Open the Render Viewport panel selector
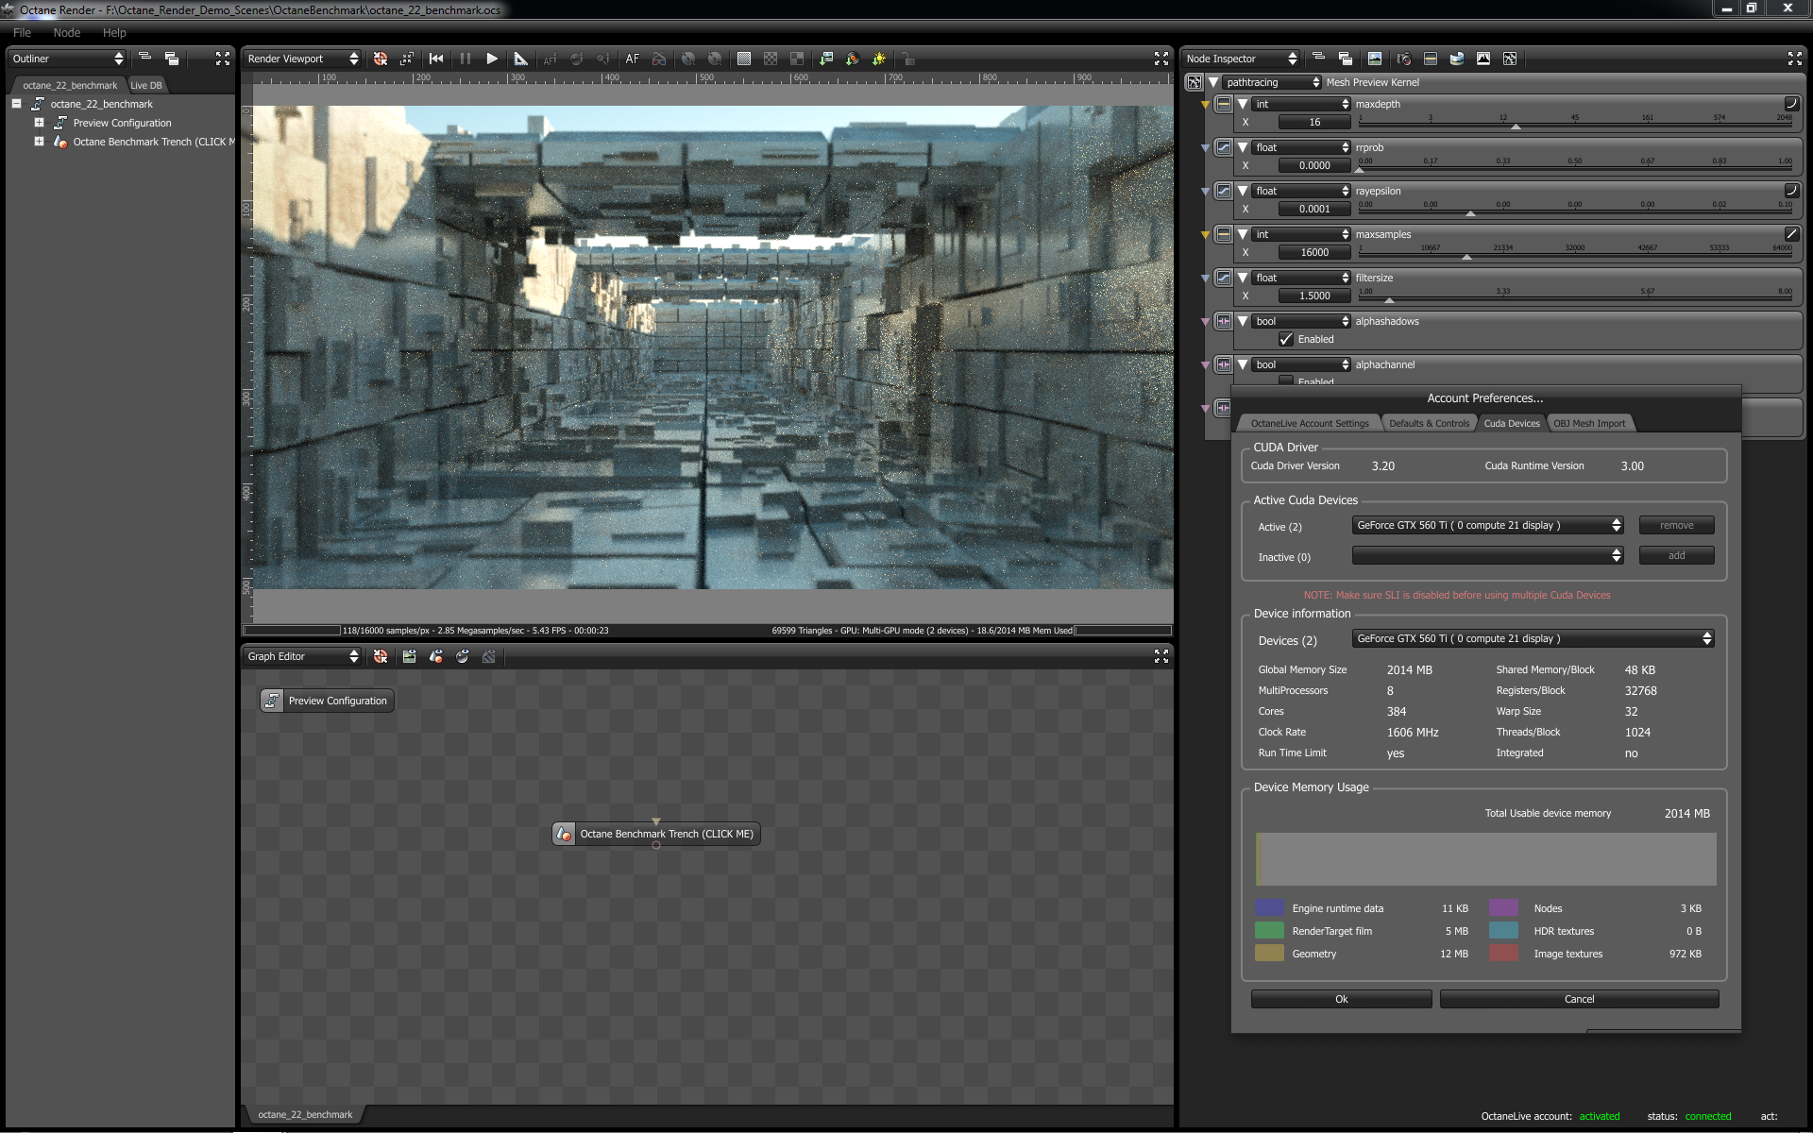Image resolution: width=1813 pixels, height=1133 pixels. [302, 59]
